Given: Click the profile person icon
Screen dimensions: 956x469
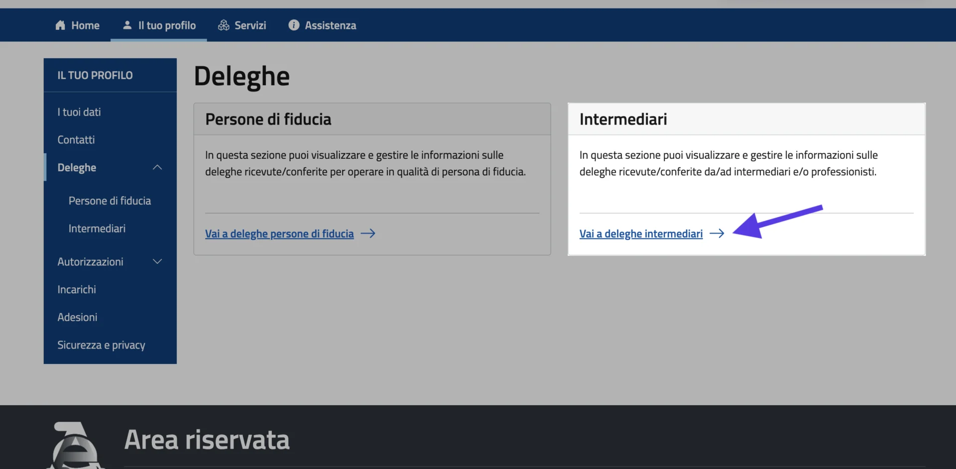Looking at the screenshot, I should point(127,25).
